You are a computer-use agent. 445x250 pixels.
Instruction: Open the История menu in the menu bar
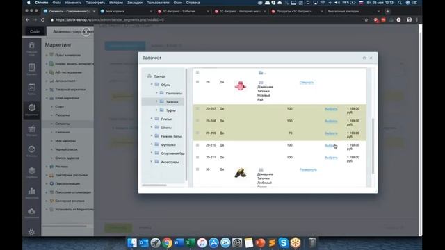point(116,3)
